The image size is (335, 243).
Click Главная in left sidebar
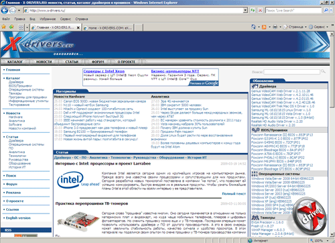coord(13,70)
